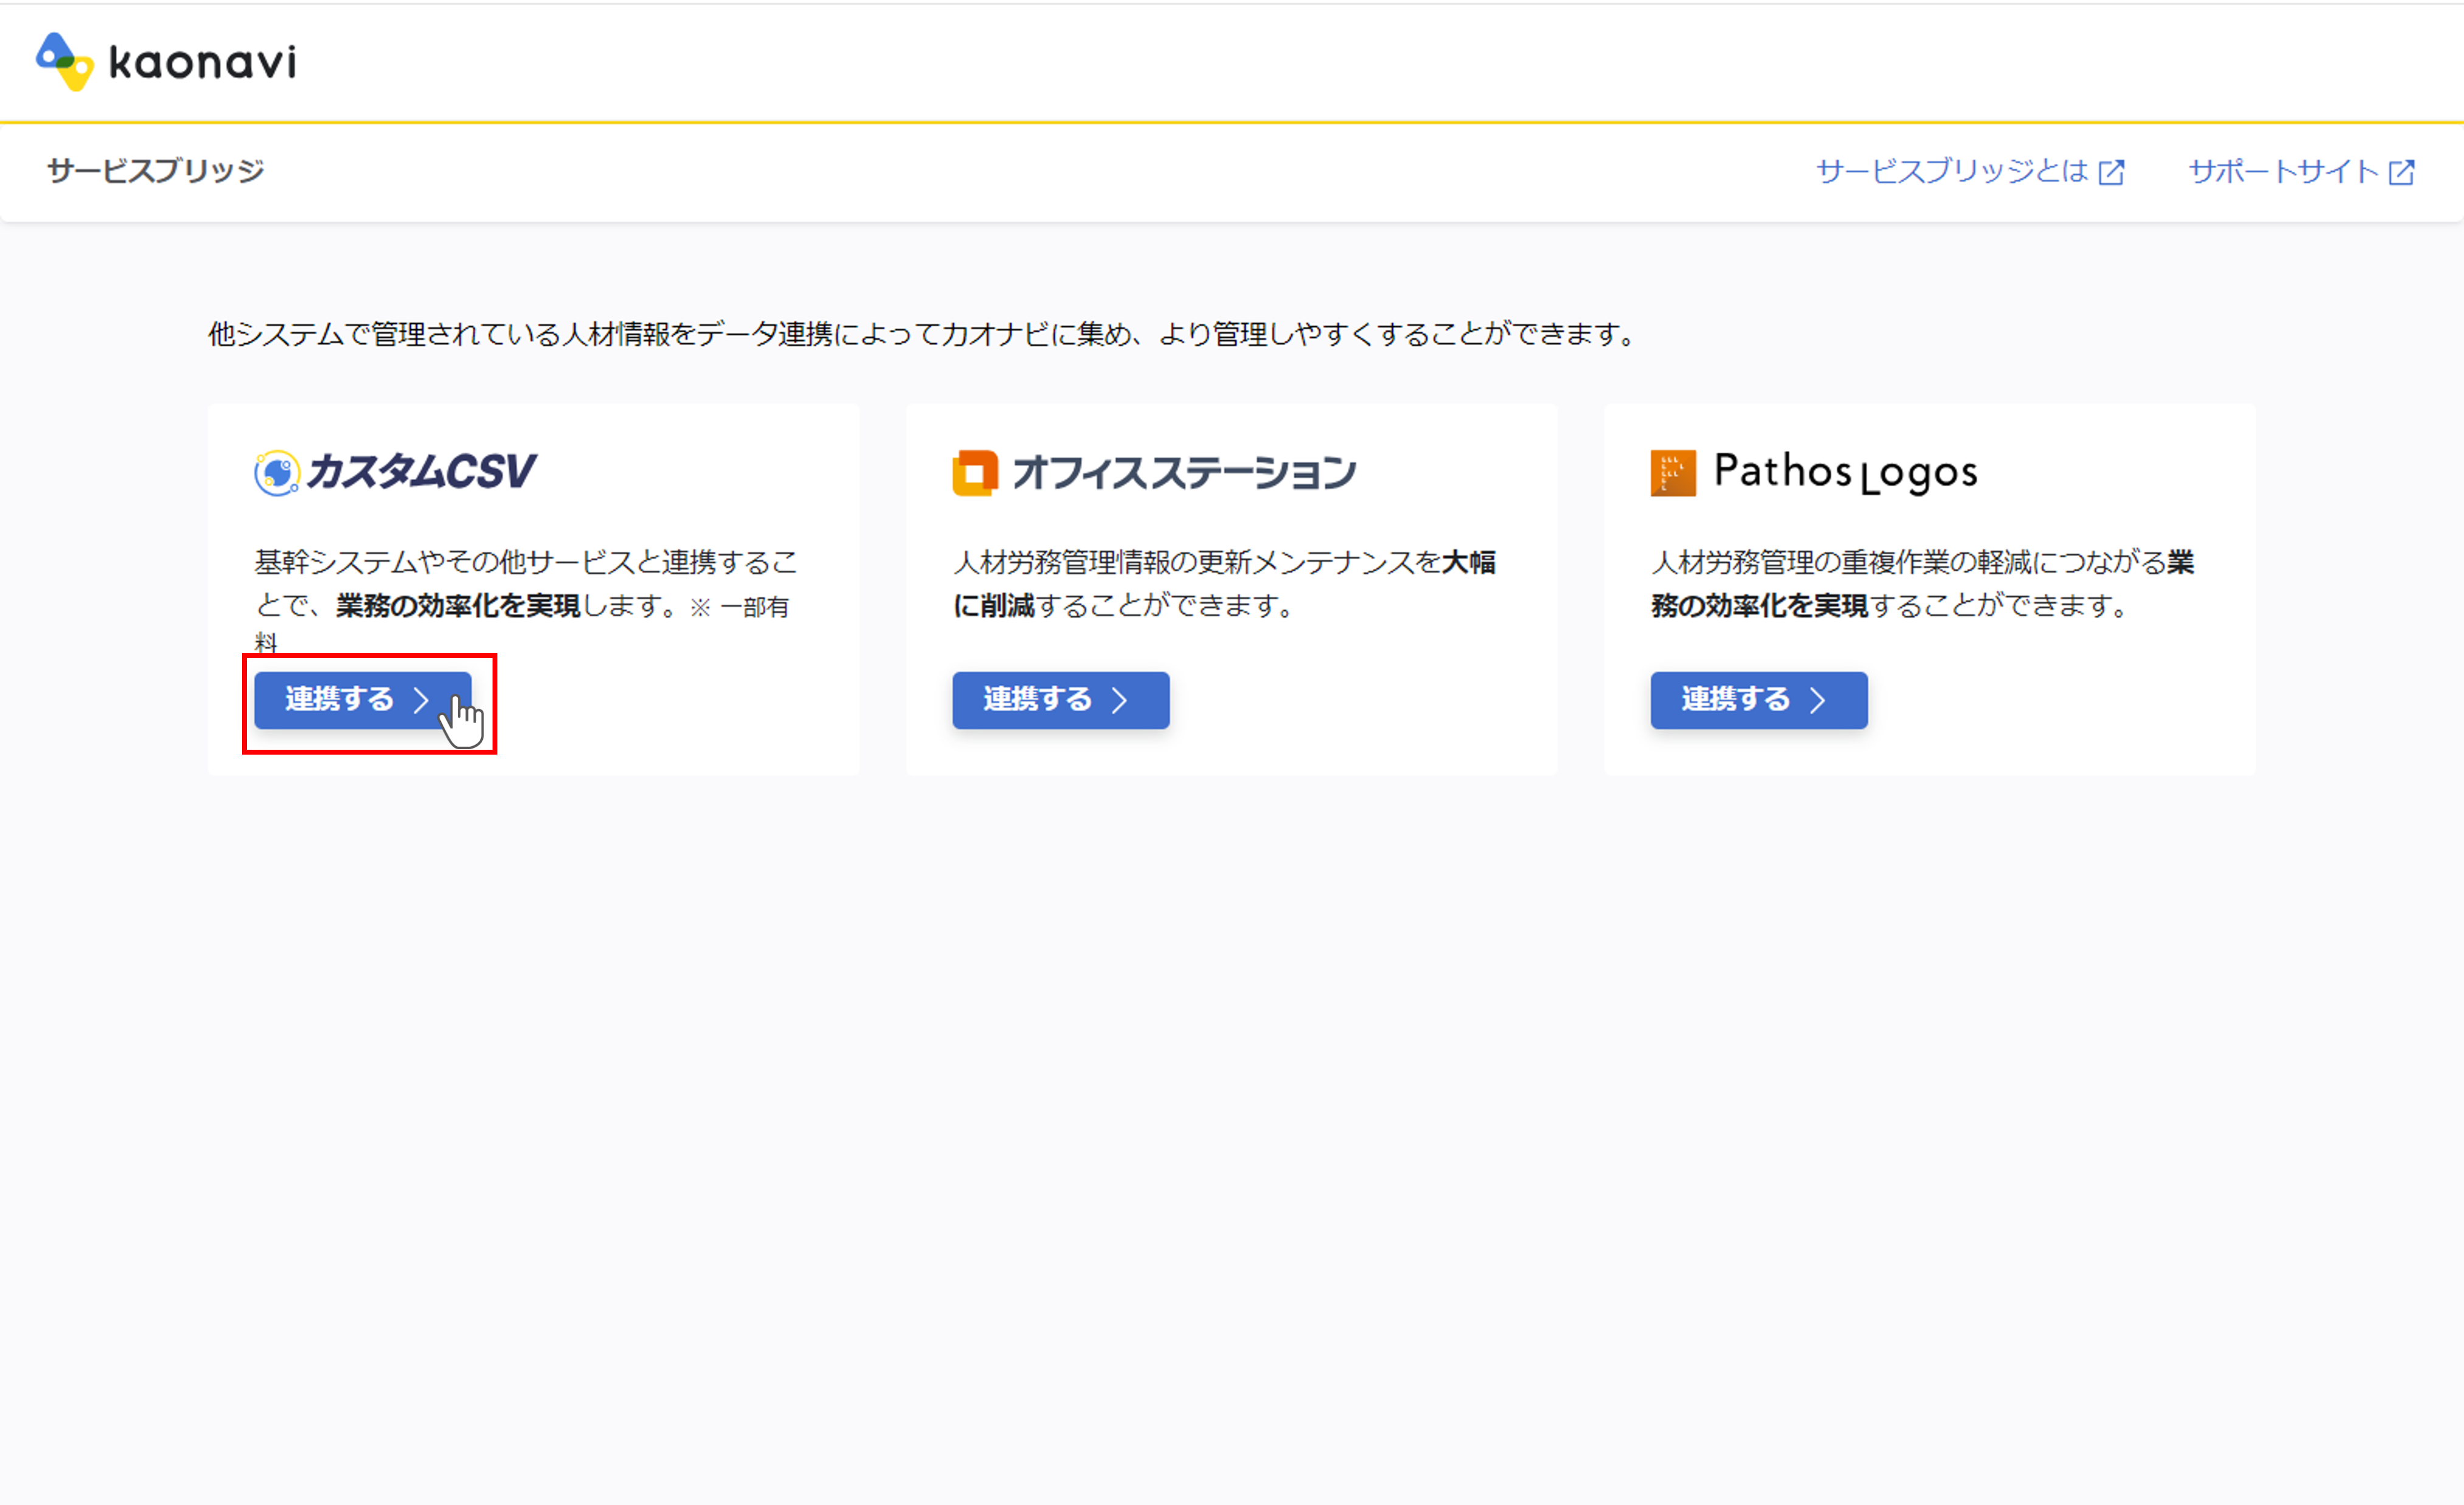This screenshot has height=1505, width=2464.
Task: Click 連携する button under Pathos Logos
Action: click(1758, 700)
